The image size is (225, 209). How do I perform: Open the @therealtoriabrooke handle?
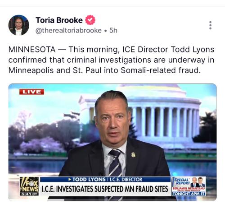pyautogui.click(x=68, y=31)
